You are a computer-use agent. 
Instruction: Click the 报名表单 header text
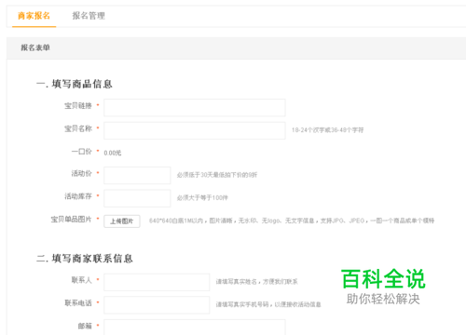[x=35, y=47]
